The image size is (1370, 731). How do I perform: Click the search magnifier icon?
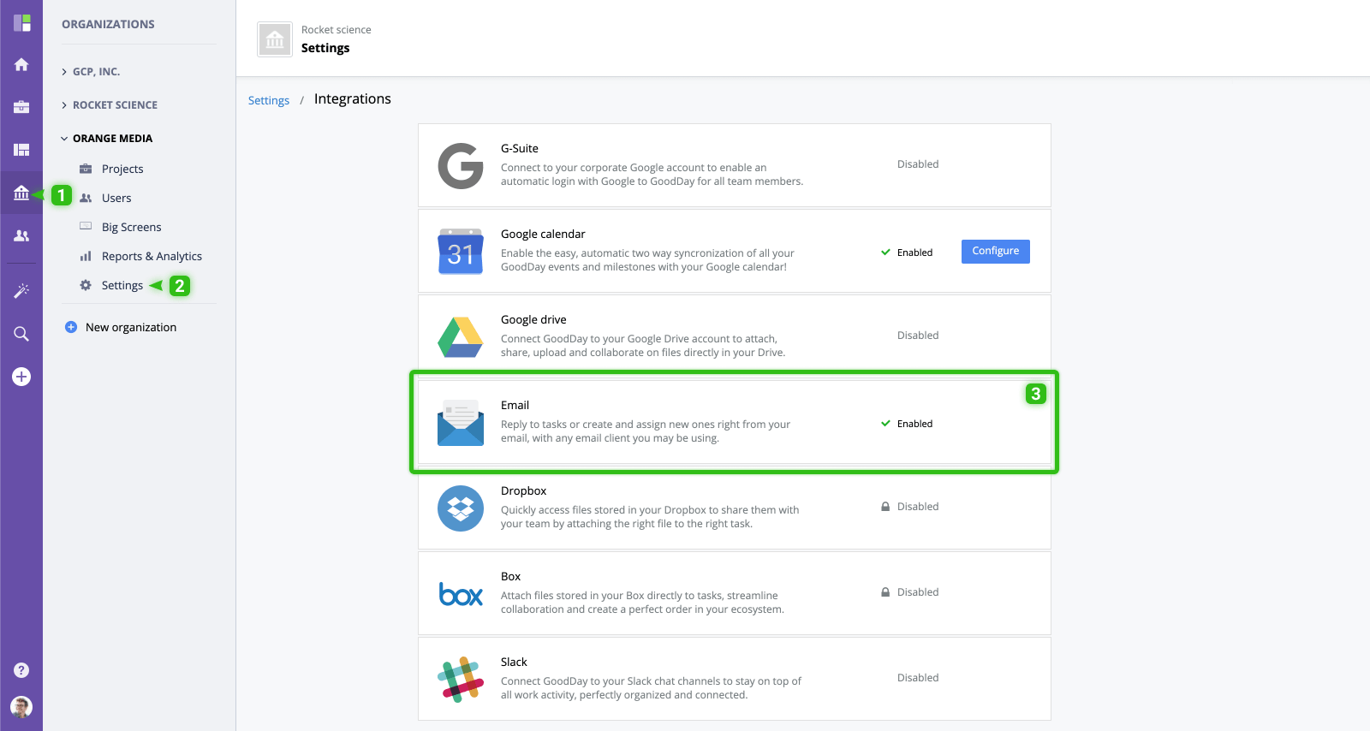(21, 334)
